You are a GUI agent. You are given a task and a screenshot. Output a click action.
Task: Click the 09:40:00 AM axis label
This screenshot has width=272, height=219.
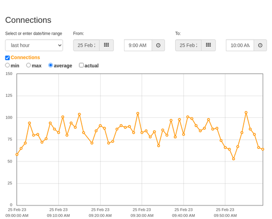point(183,212)
